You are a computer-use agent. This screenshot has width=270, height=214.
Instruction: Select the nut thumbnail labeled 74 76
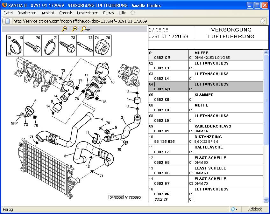point(103,45)
